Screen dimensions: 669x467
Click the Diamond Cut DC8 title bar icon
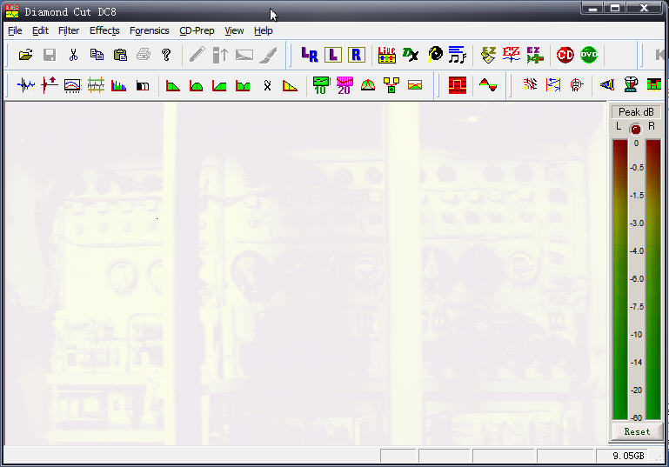tap(12, 11)
